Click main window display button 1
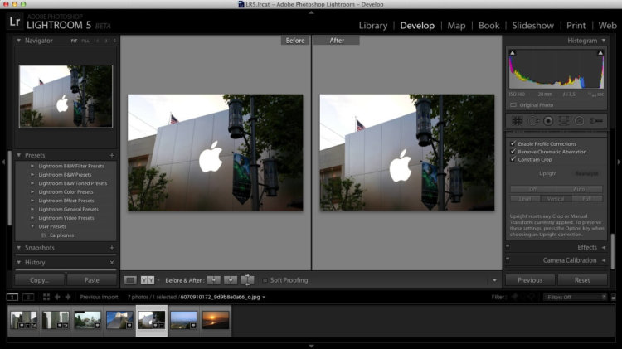 12,297
